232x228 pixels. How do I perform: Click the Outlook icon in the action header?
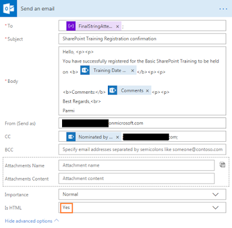click(9, 9)
